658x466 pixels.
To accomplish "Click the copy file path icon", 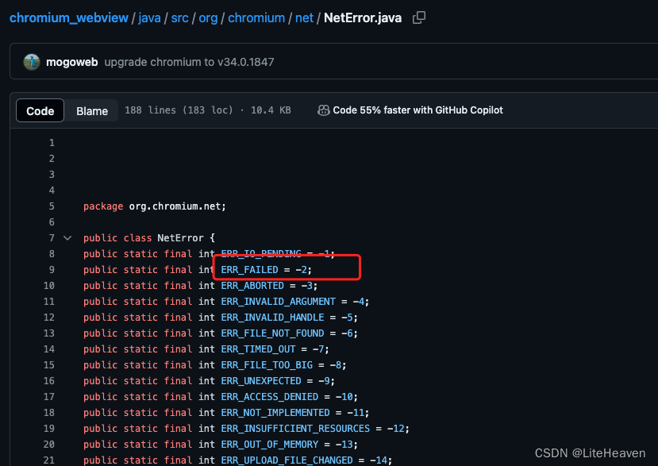I will click(418, 17).
